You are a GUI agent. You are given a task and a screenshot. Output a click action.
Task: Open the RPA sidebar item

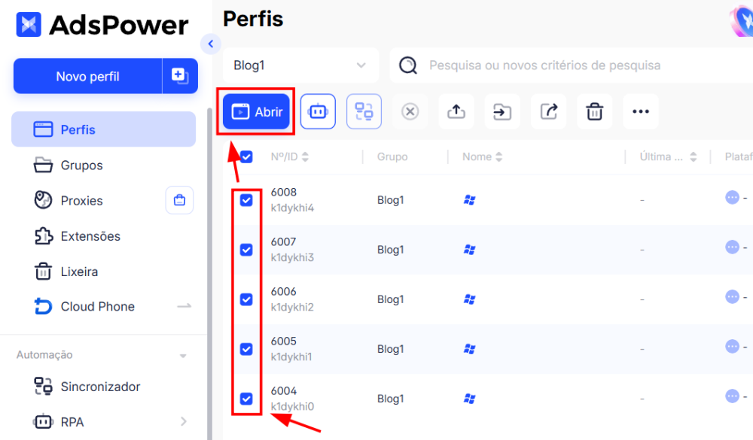tap(103, 422)
